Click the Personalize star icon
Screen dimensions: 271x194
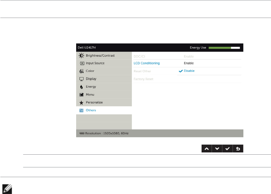tap(81, 103)
